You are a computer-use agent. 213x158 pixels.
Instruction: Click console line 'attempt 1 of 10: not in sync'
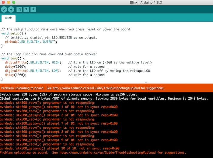(59, 107)
